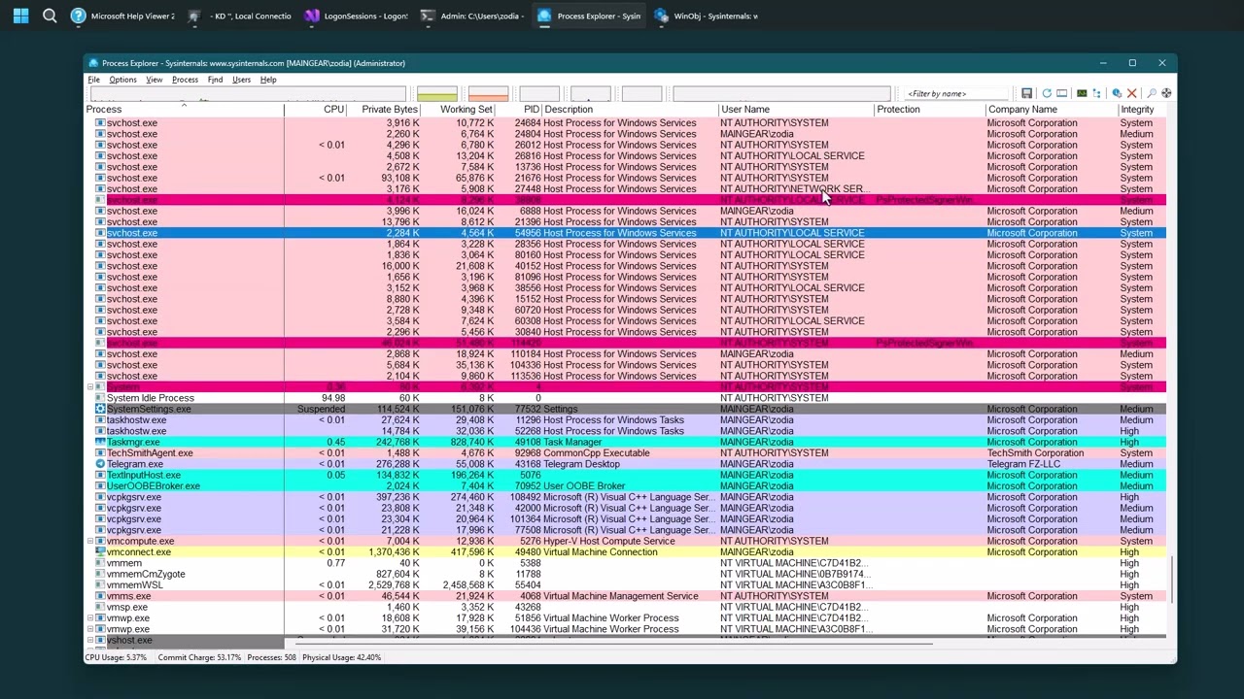Click the Save toolbar icon
This screenshot has width=1244, height=699.
(1026, 93)
